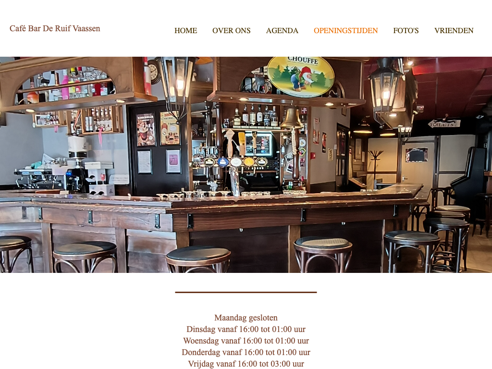The height and width of the screenshot is (369, 492).
Task: Select the OPENINGSTIJDEN menu item
Action: (x=345, y=30)
